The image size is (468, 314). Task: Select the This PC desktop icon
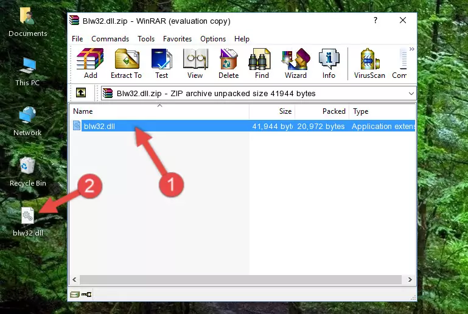pyautogui.click(x=27, y=72)
